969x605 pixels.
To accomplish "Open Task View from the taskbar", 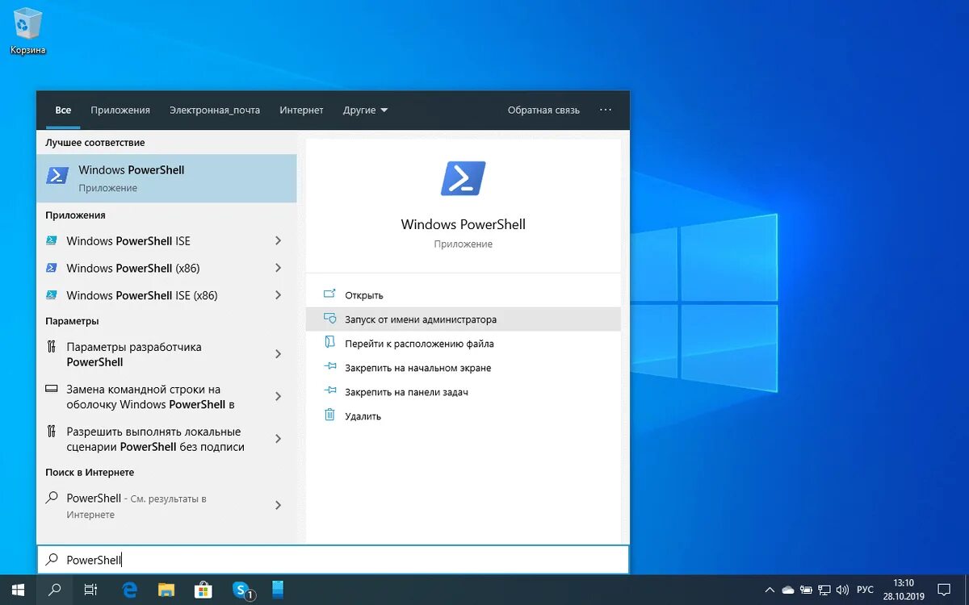I will click(x=90, y=590).
